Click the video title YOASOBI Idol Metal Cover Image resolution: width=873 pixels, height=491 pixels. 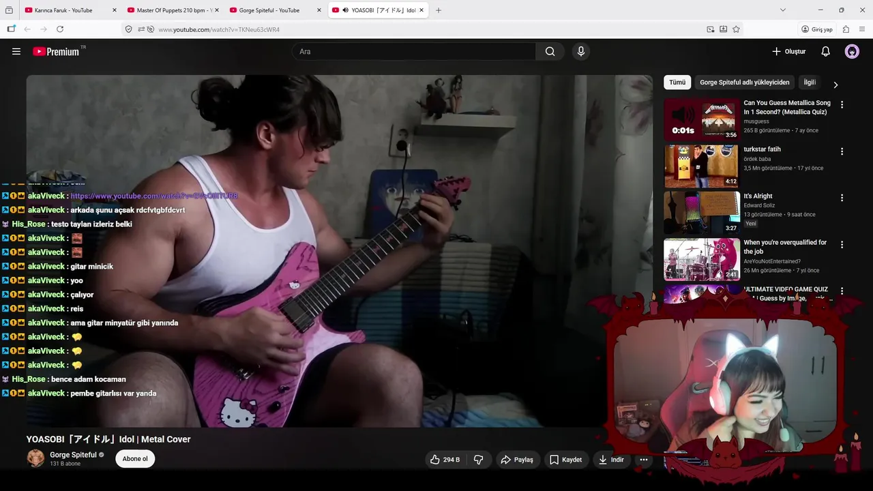pos(108,439)
